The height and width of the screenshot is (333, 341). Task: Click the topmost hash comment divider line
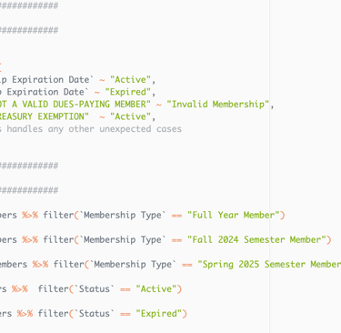pyautogui.click(x=29, y=5)
